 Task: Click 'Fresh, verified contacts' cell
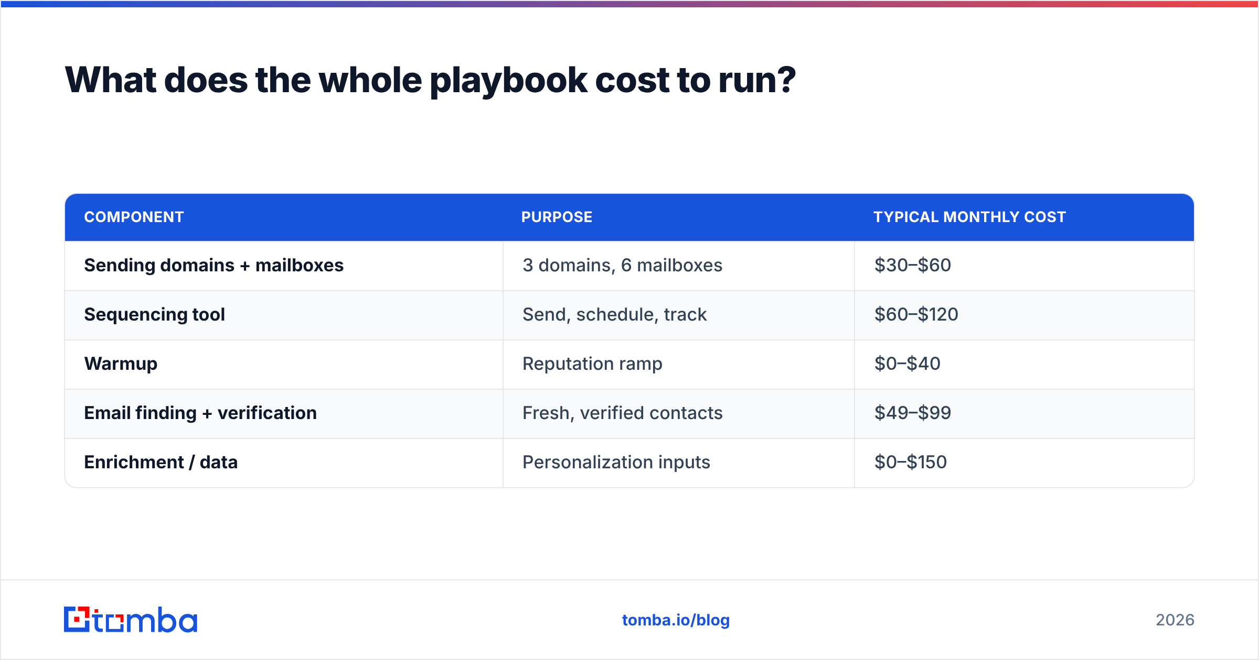click(679, 413)
